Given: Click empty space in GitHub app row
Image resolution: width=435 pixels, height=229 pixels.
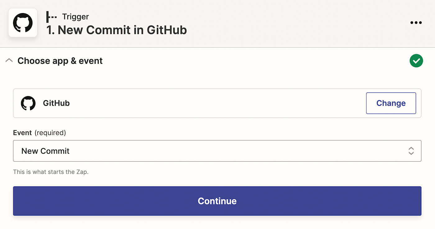Looking at the screenshot, I should point(217,103).
